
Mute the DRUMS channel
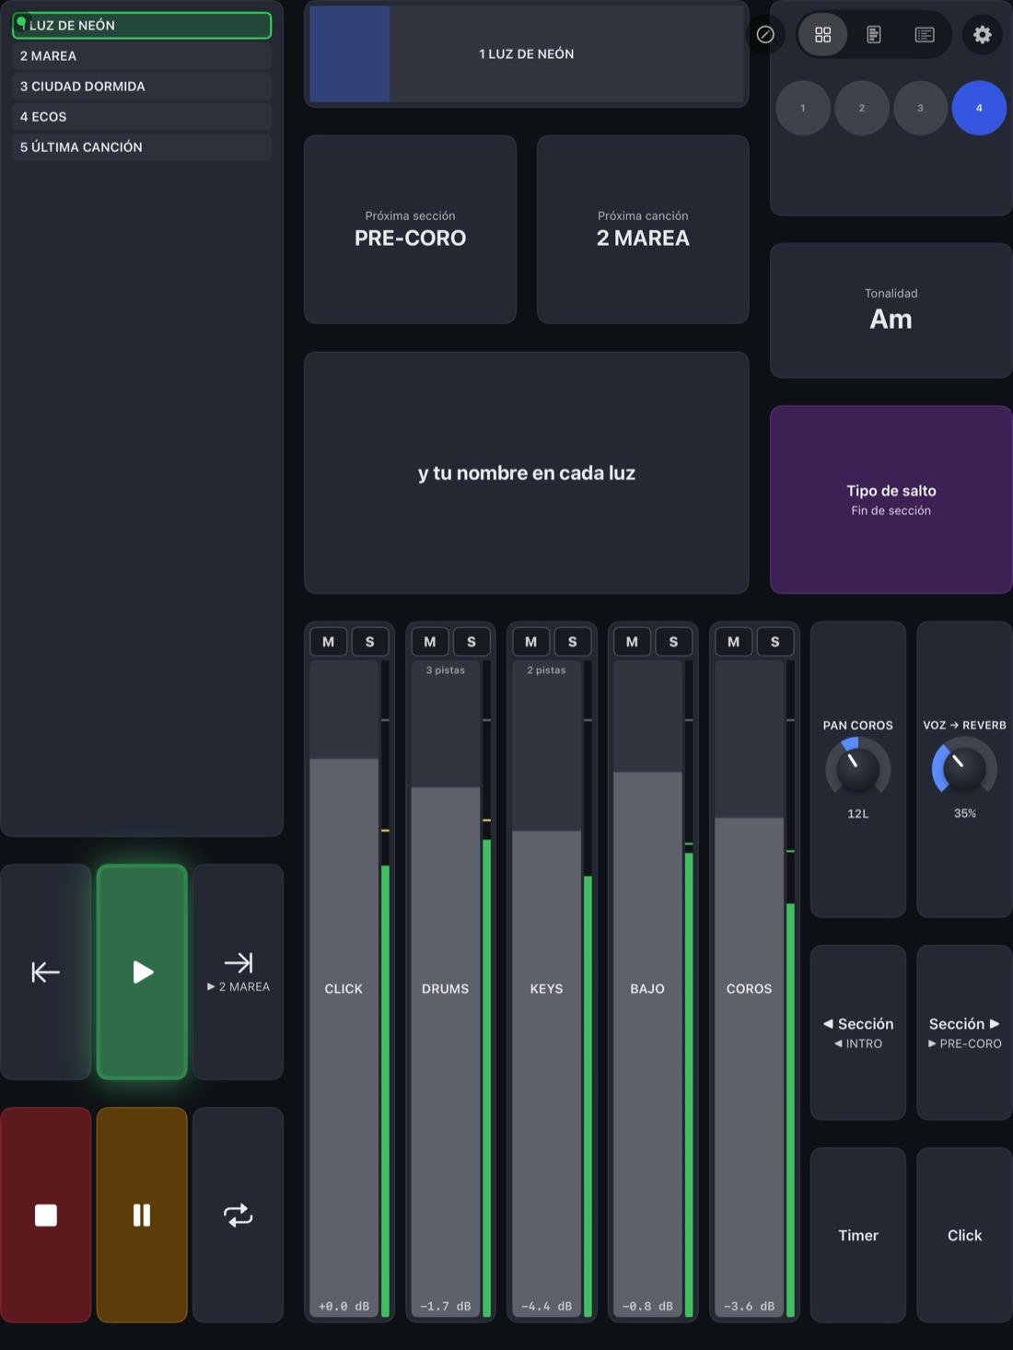pyautogui.click(x=430, y=642)
